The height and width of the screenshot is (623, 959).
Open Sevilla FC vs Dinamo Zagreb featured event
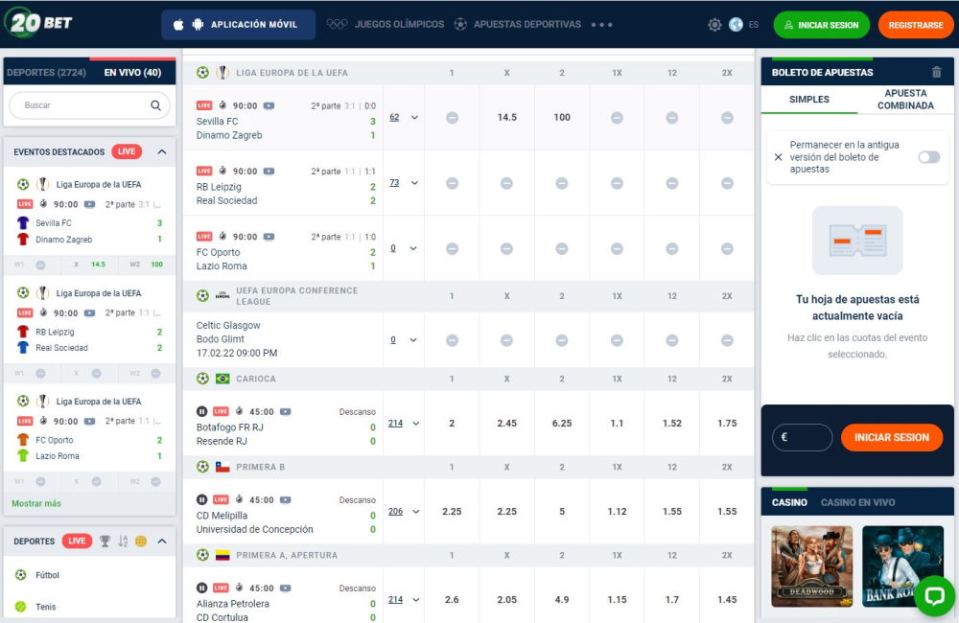[x=89, y=212]
